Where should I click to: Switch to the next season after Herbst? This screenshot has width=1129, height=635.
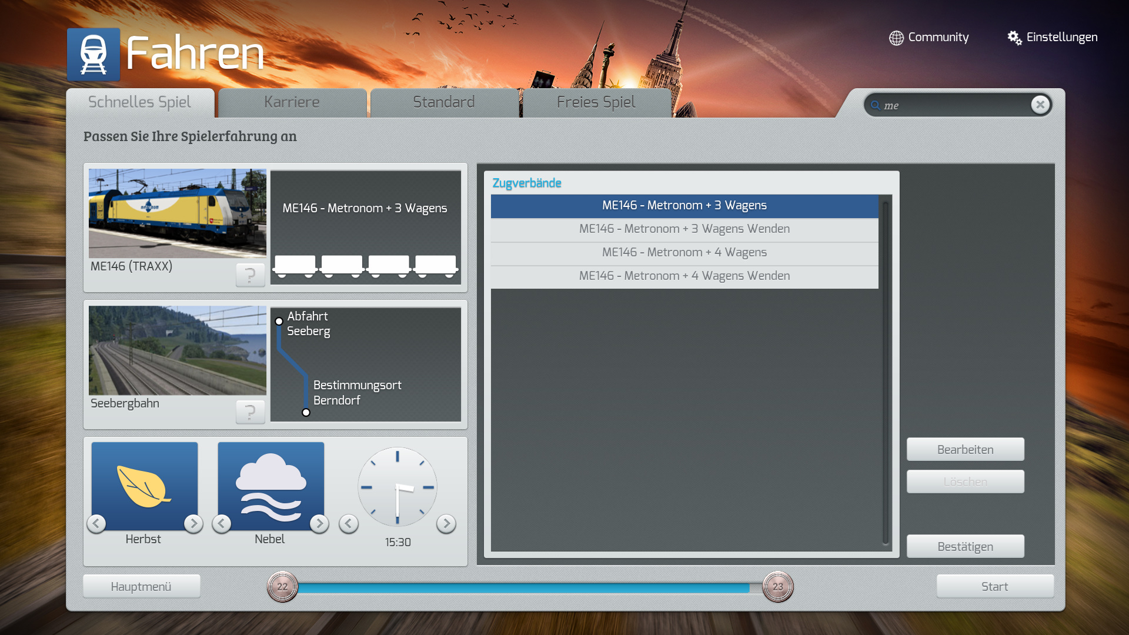coord(193,523)
